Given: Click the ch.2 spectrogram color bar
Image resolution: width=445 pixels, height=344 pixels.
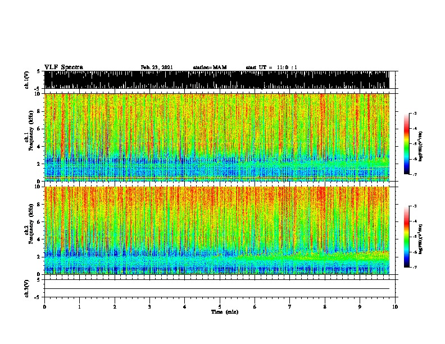Looking at the screenshot, I should (407, 237).
